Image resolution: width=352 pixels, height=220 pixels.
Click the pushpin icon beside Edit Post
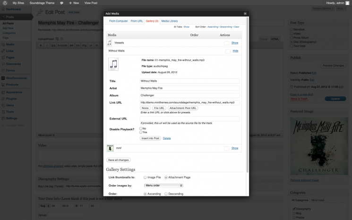pyautogui.click(x=40, y=12)
